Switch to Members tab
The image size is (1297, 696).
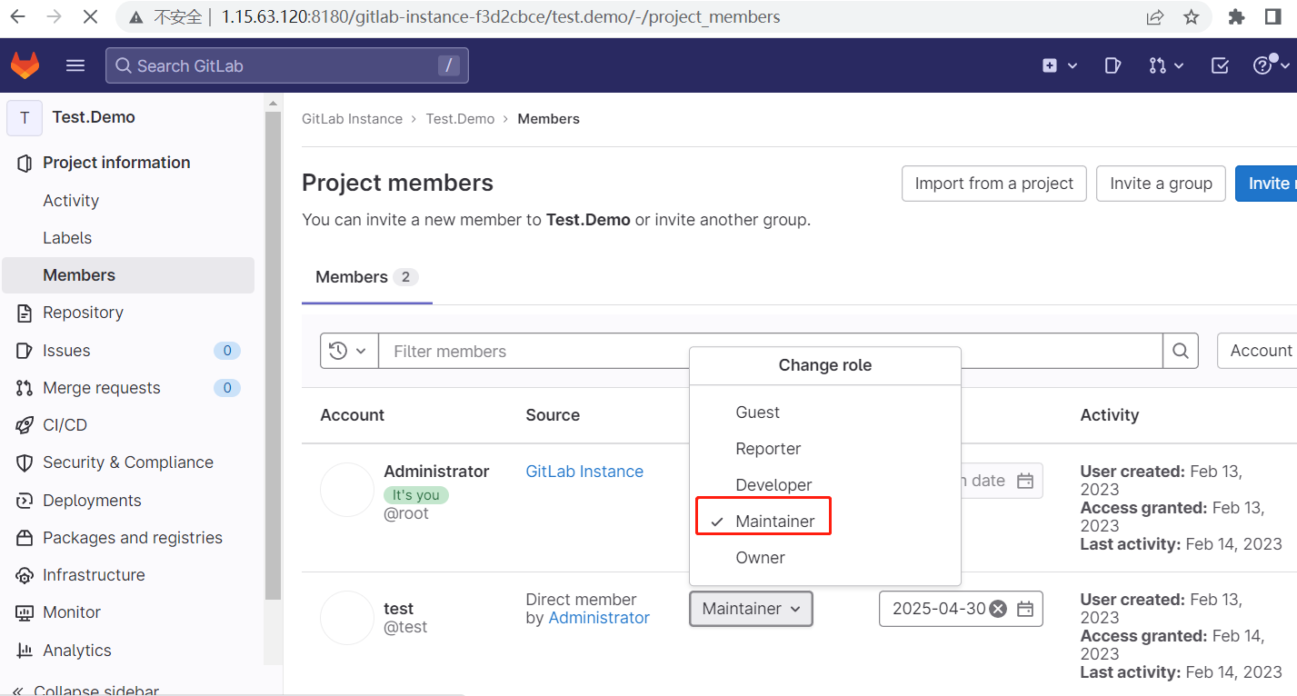coord(366,277)
